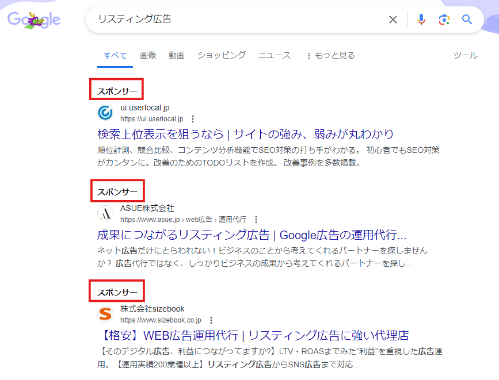Click the 【そのデジタル広告 description text

click(270, 358)
